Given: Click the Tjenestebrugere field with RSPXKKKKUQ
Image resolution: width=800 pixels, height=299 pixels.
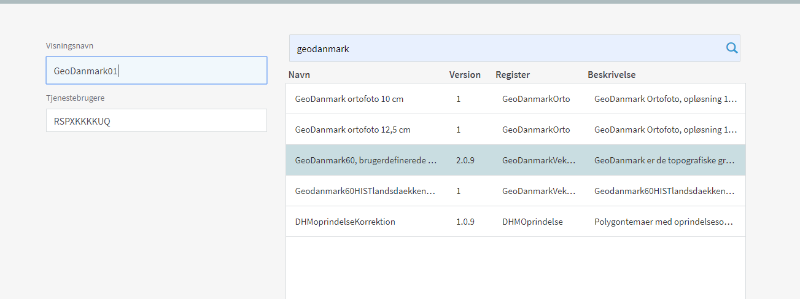Looking at the screenshot, I should click(x=156, y=121).
